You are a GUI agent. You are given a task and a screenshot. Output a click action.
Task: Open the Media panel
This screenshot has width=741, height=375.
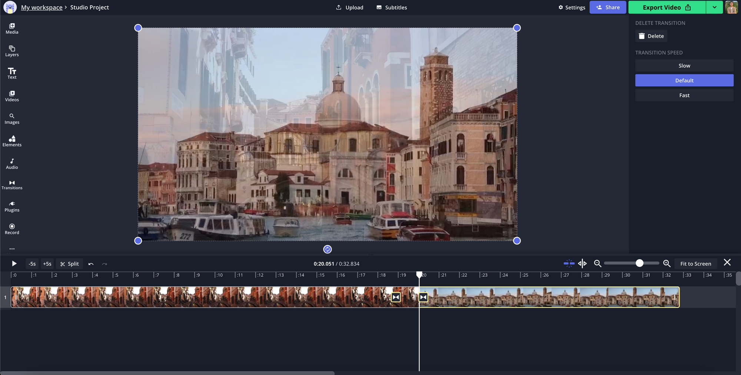[x=12, y=29]
